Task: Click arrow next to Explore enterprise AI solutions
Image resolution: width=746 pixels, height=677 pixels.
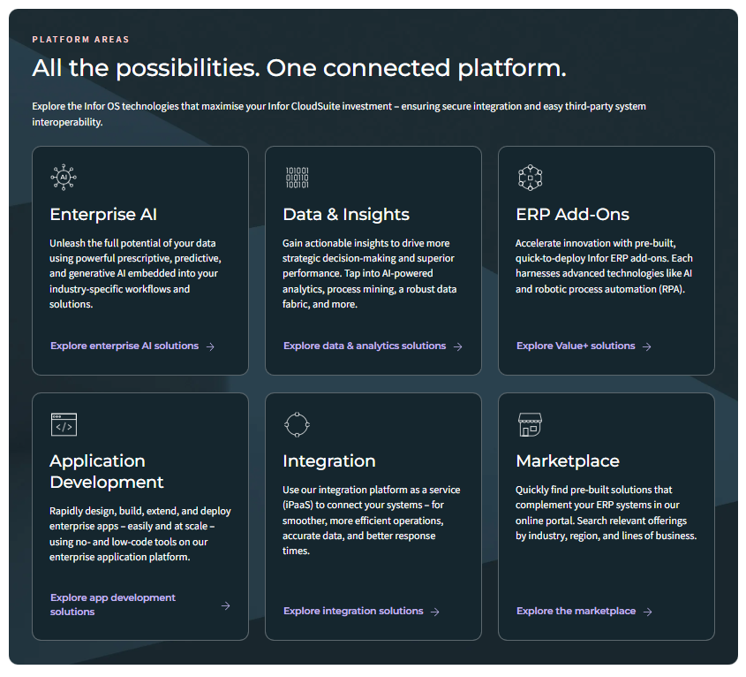Action: (210, 346)
